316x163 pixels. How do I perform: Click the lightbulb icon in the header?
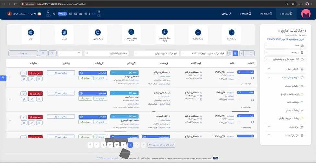[54, 14]
